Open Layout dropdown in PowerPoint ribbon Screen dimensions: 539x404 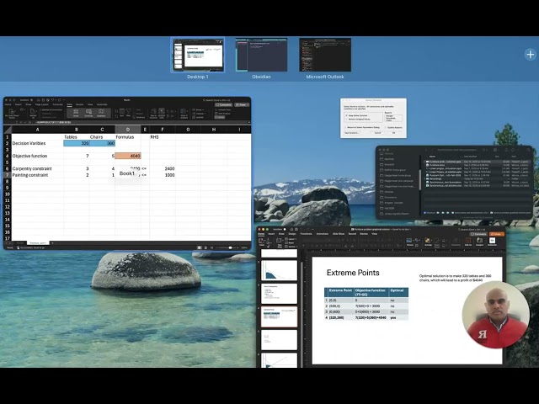point(291,239)
